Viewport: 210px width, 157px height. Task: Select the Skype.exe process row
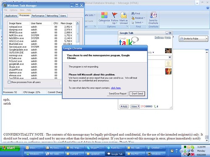pos(35,67)
